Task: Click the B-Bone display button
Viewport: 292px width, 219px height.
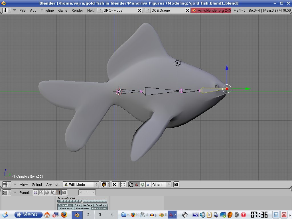Action: [x=88, y=205]
